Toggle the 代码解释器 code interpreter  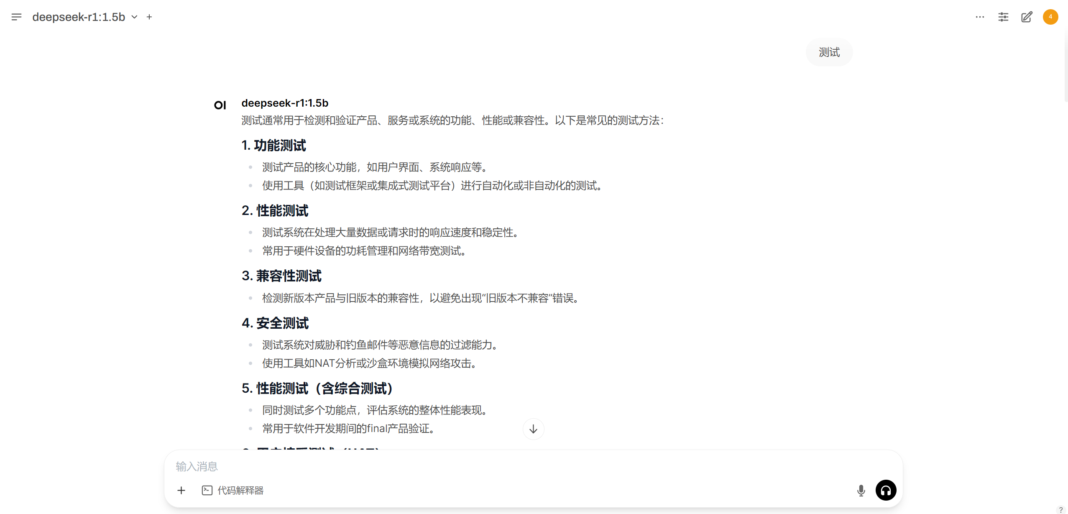(x=240, y=490)
